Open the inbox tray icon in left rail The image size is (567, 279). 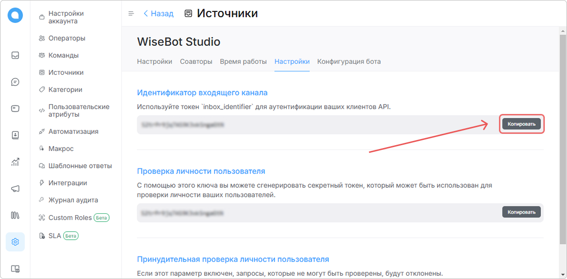point(15,55)
